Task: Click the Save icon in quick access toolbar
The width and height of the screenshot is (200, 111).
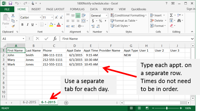Action: click(10, 3)
